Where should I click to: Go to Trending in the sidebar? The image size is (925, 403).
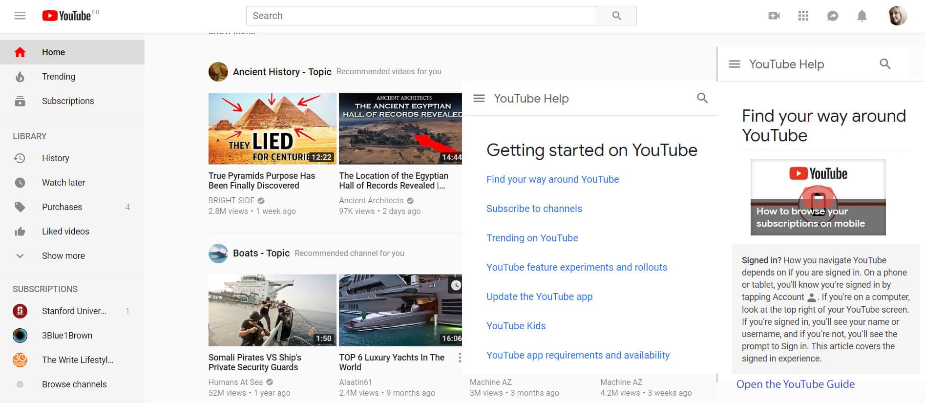coord(59,77)
